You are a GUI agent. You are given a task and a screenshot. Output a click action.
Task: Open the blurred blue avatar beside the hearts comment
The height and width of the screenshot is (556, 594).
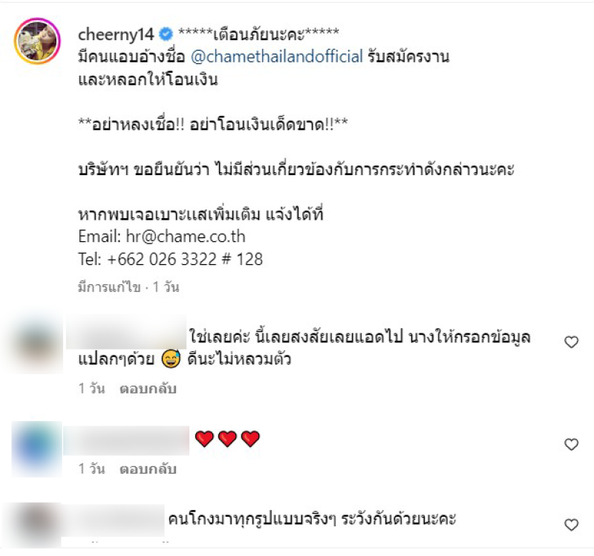36,449
